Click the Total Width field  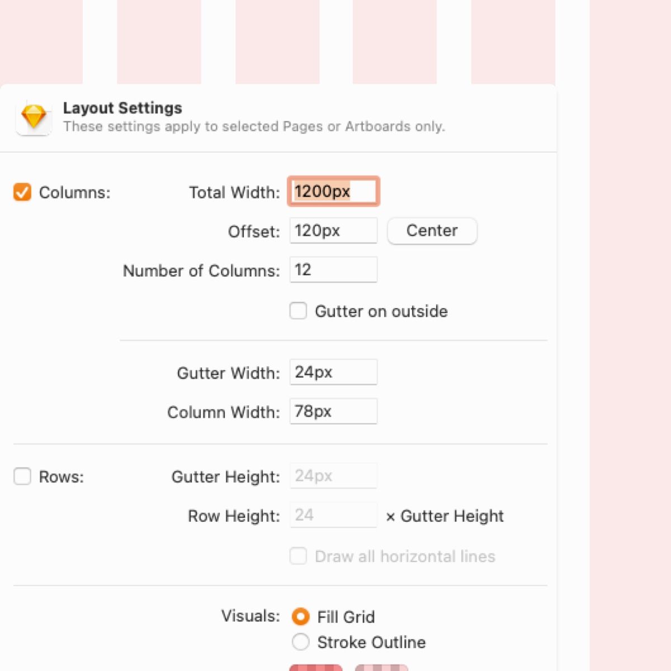tap(333, 192)
